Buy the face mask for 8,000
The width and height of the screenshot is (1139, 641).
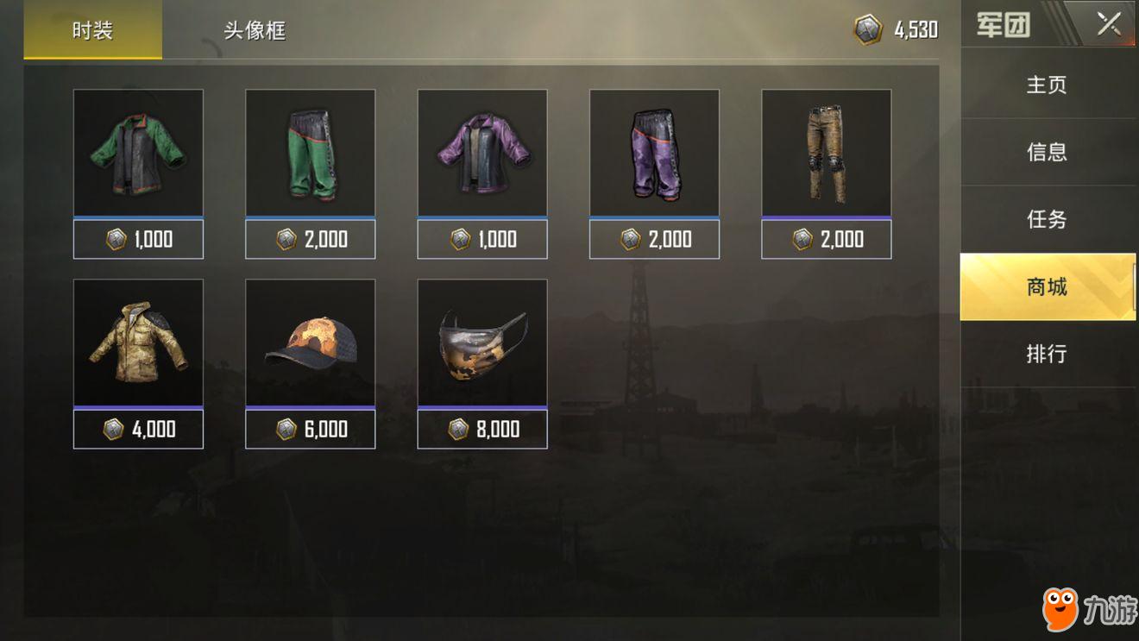[x=482, y=429]
